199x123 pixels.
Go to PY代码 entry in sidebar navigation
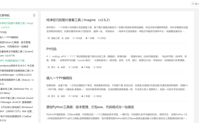[x=3, y=32]
